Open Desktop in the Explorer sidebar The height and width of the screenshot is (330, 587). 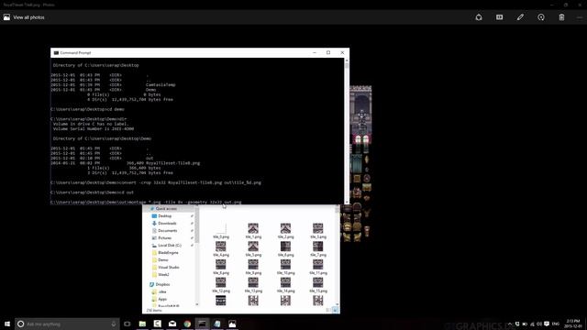pos(165,216)
